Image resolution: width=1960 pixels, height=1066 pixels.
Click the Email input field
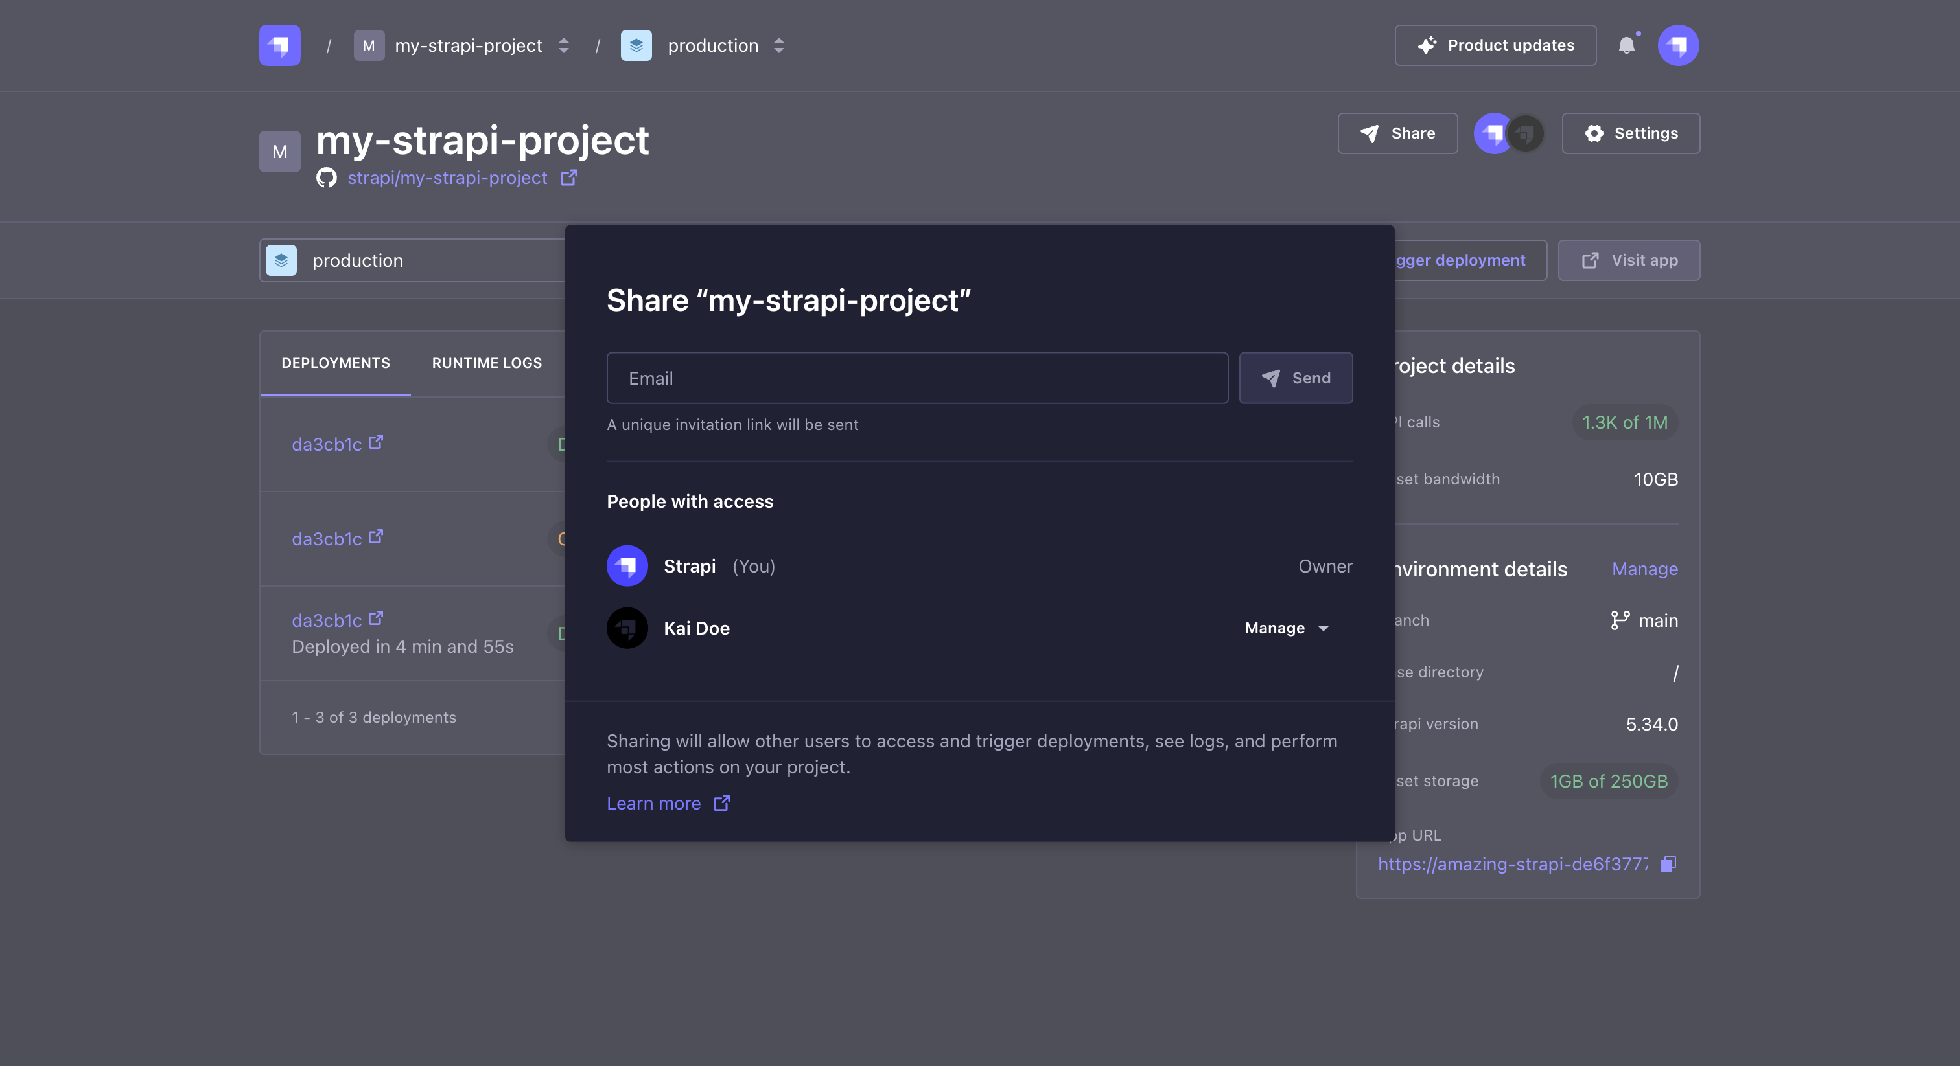pos(917,378)
